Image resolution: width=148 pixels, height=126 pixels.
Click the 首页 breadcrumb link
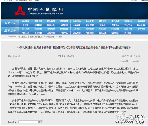[x=40, y=37]
